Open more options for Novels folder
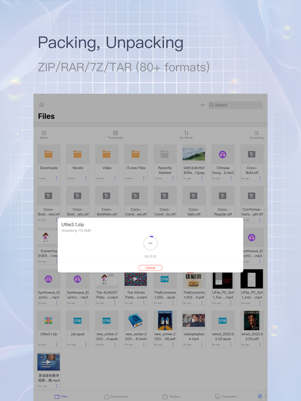Screen dimensions: 301x401 point(86,178)
